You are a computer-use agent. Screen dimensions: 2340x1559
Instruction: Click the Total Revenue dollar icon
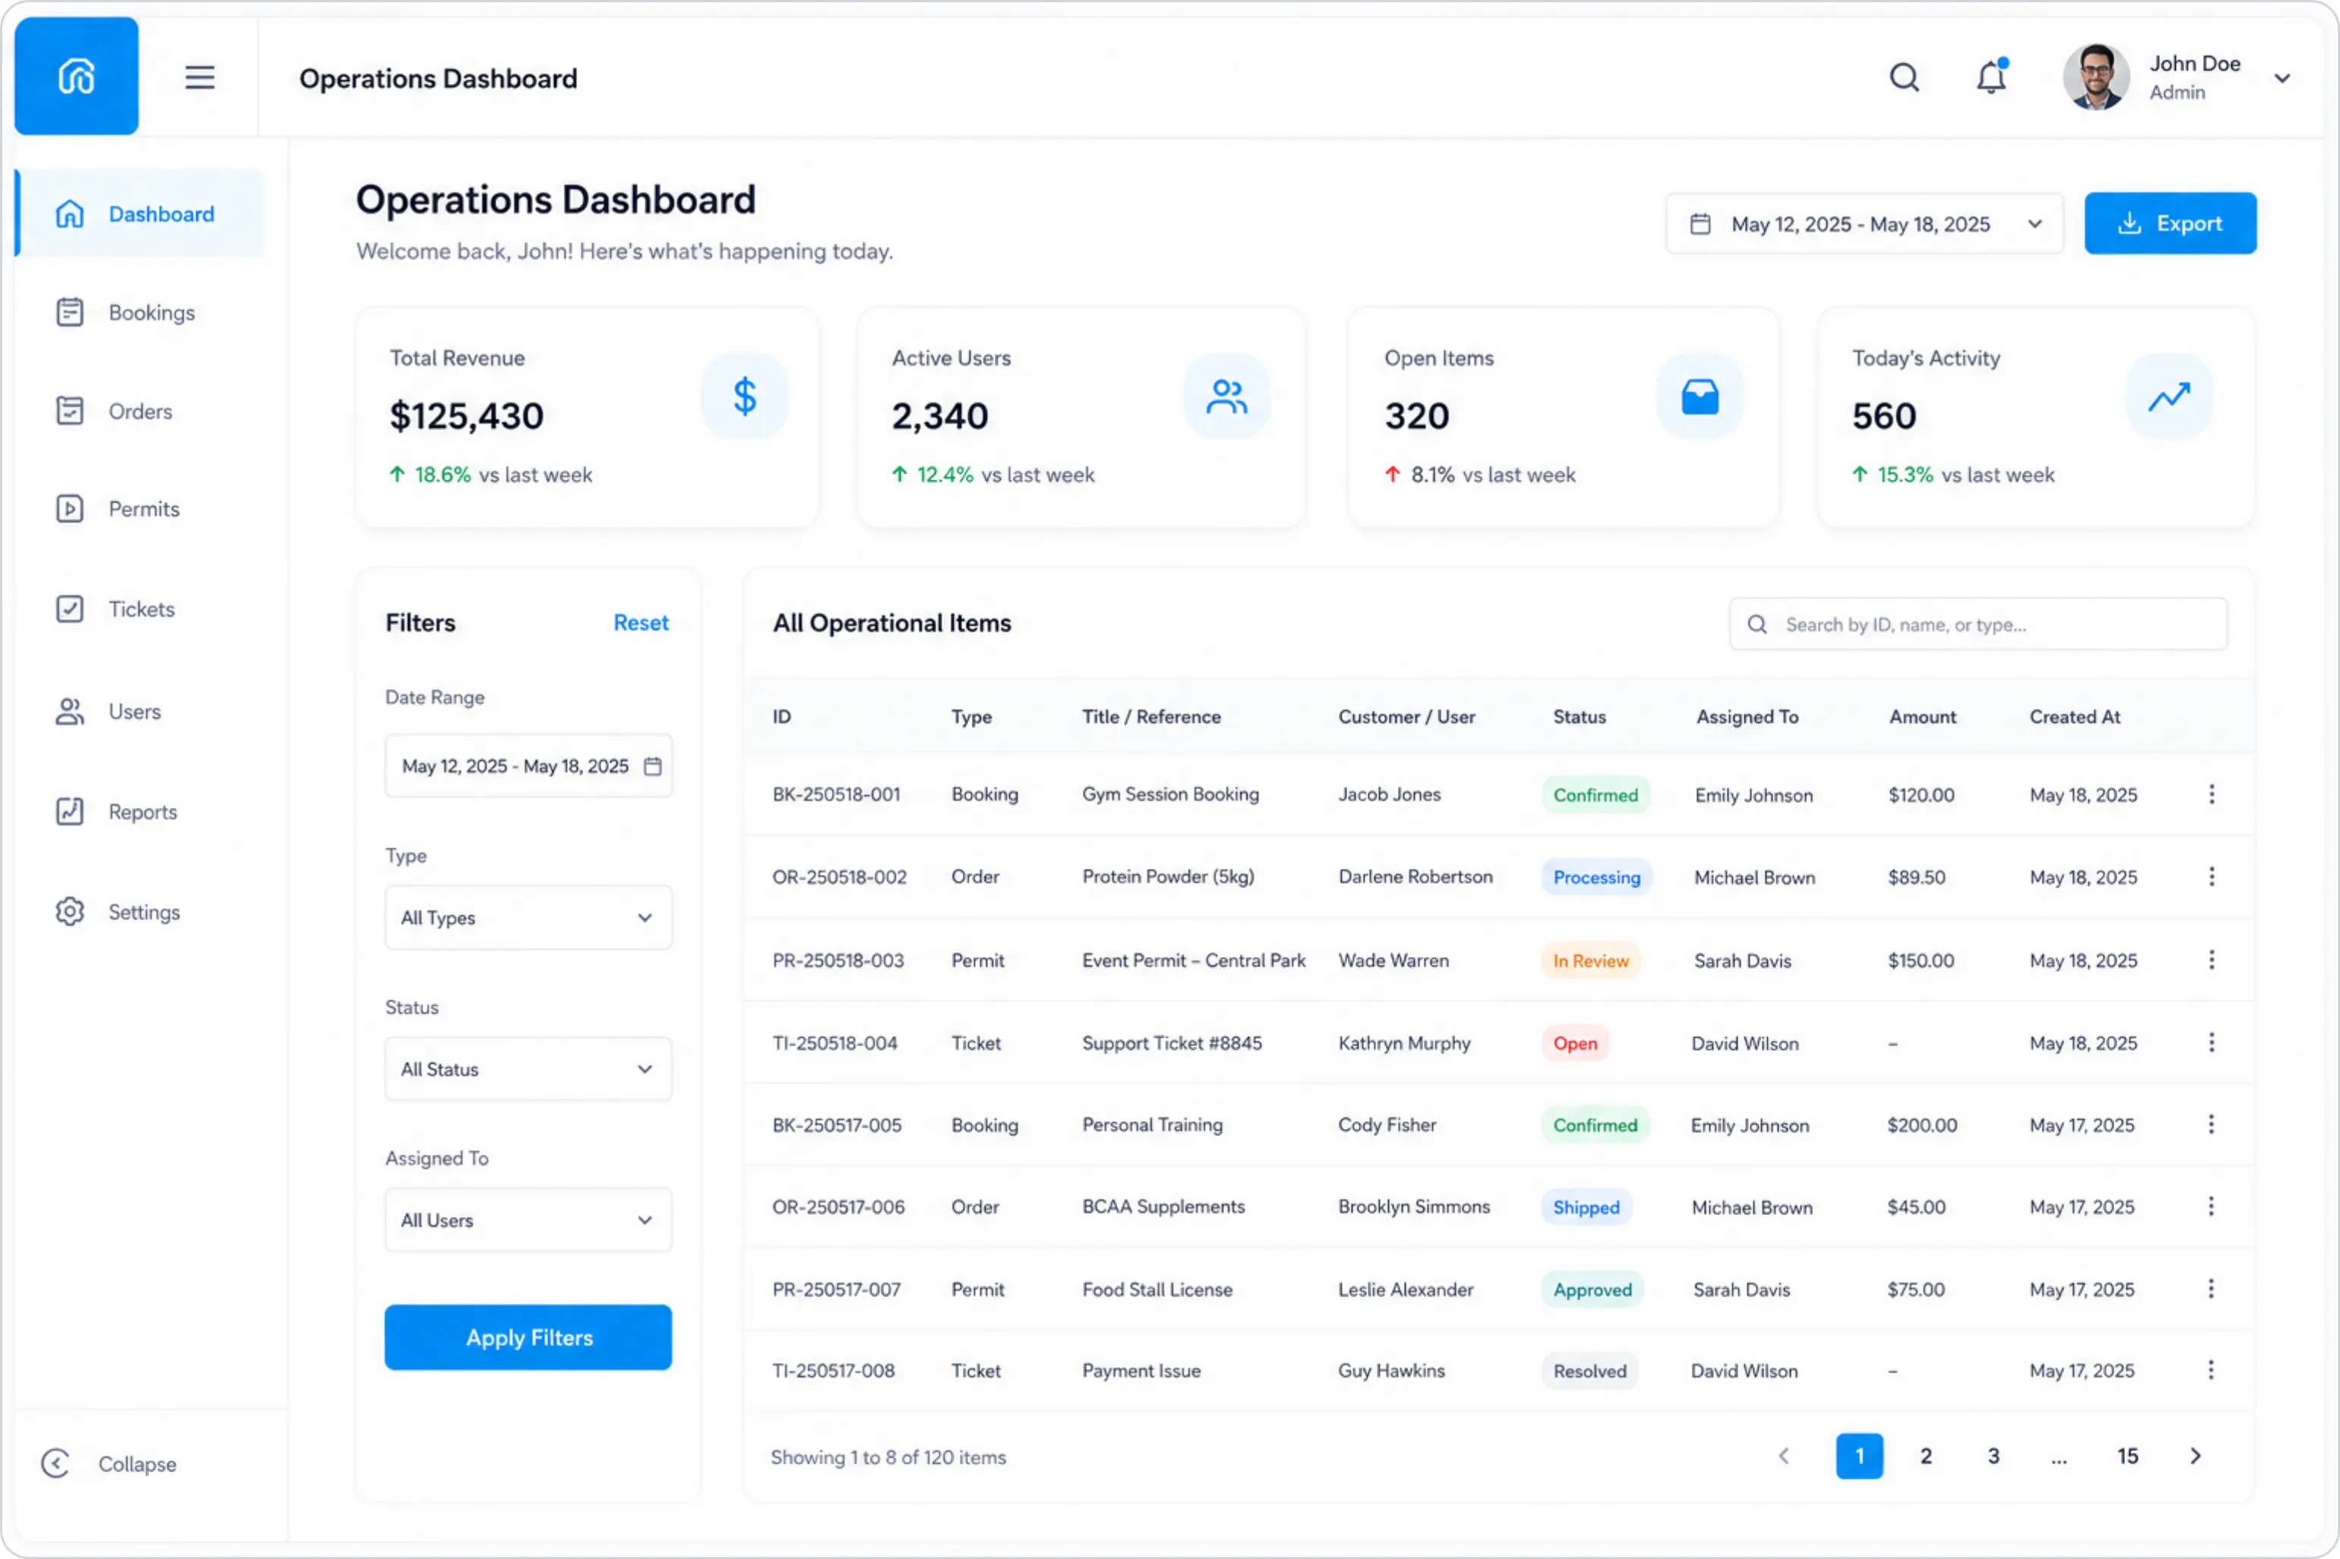pyautogui.click(x=745, y=396)
